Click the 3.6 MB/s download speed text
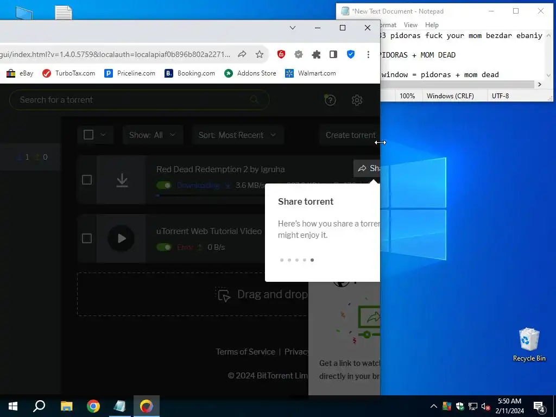Viewport: 556px width, 417px height. tap(250, 186)
